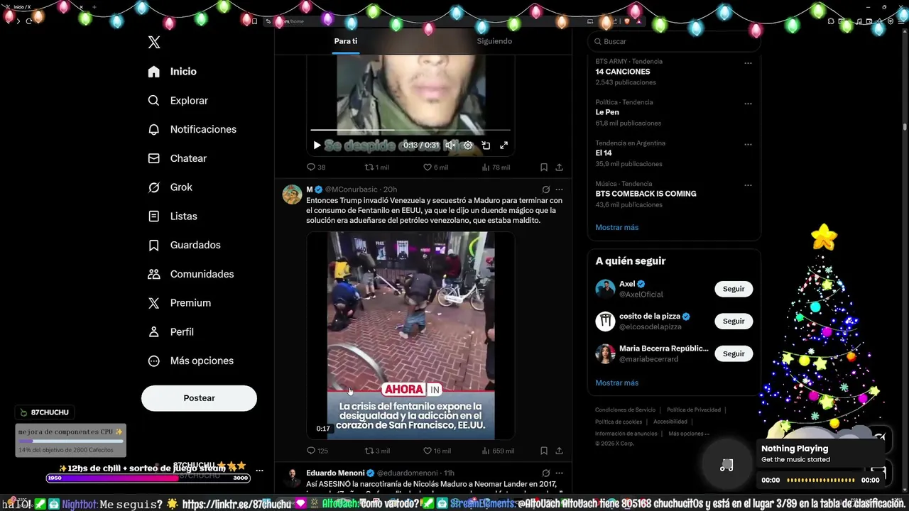Share the top video post
Screen dimensions: 909x511
click(559, 167)
